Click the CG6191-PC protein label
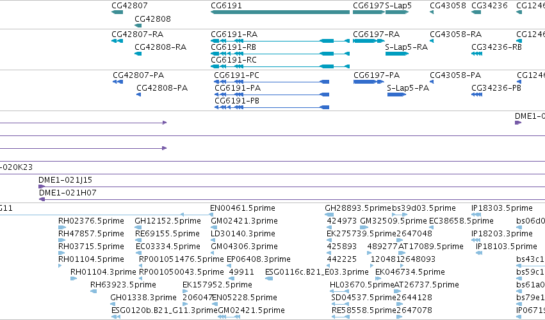Image resolution: width=545 pixels, height=320 pixels. tap(236, 75)
